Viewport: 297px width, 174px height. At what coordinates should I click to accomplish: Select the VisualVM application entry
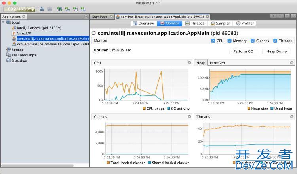[24, 34]
